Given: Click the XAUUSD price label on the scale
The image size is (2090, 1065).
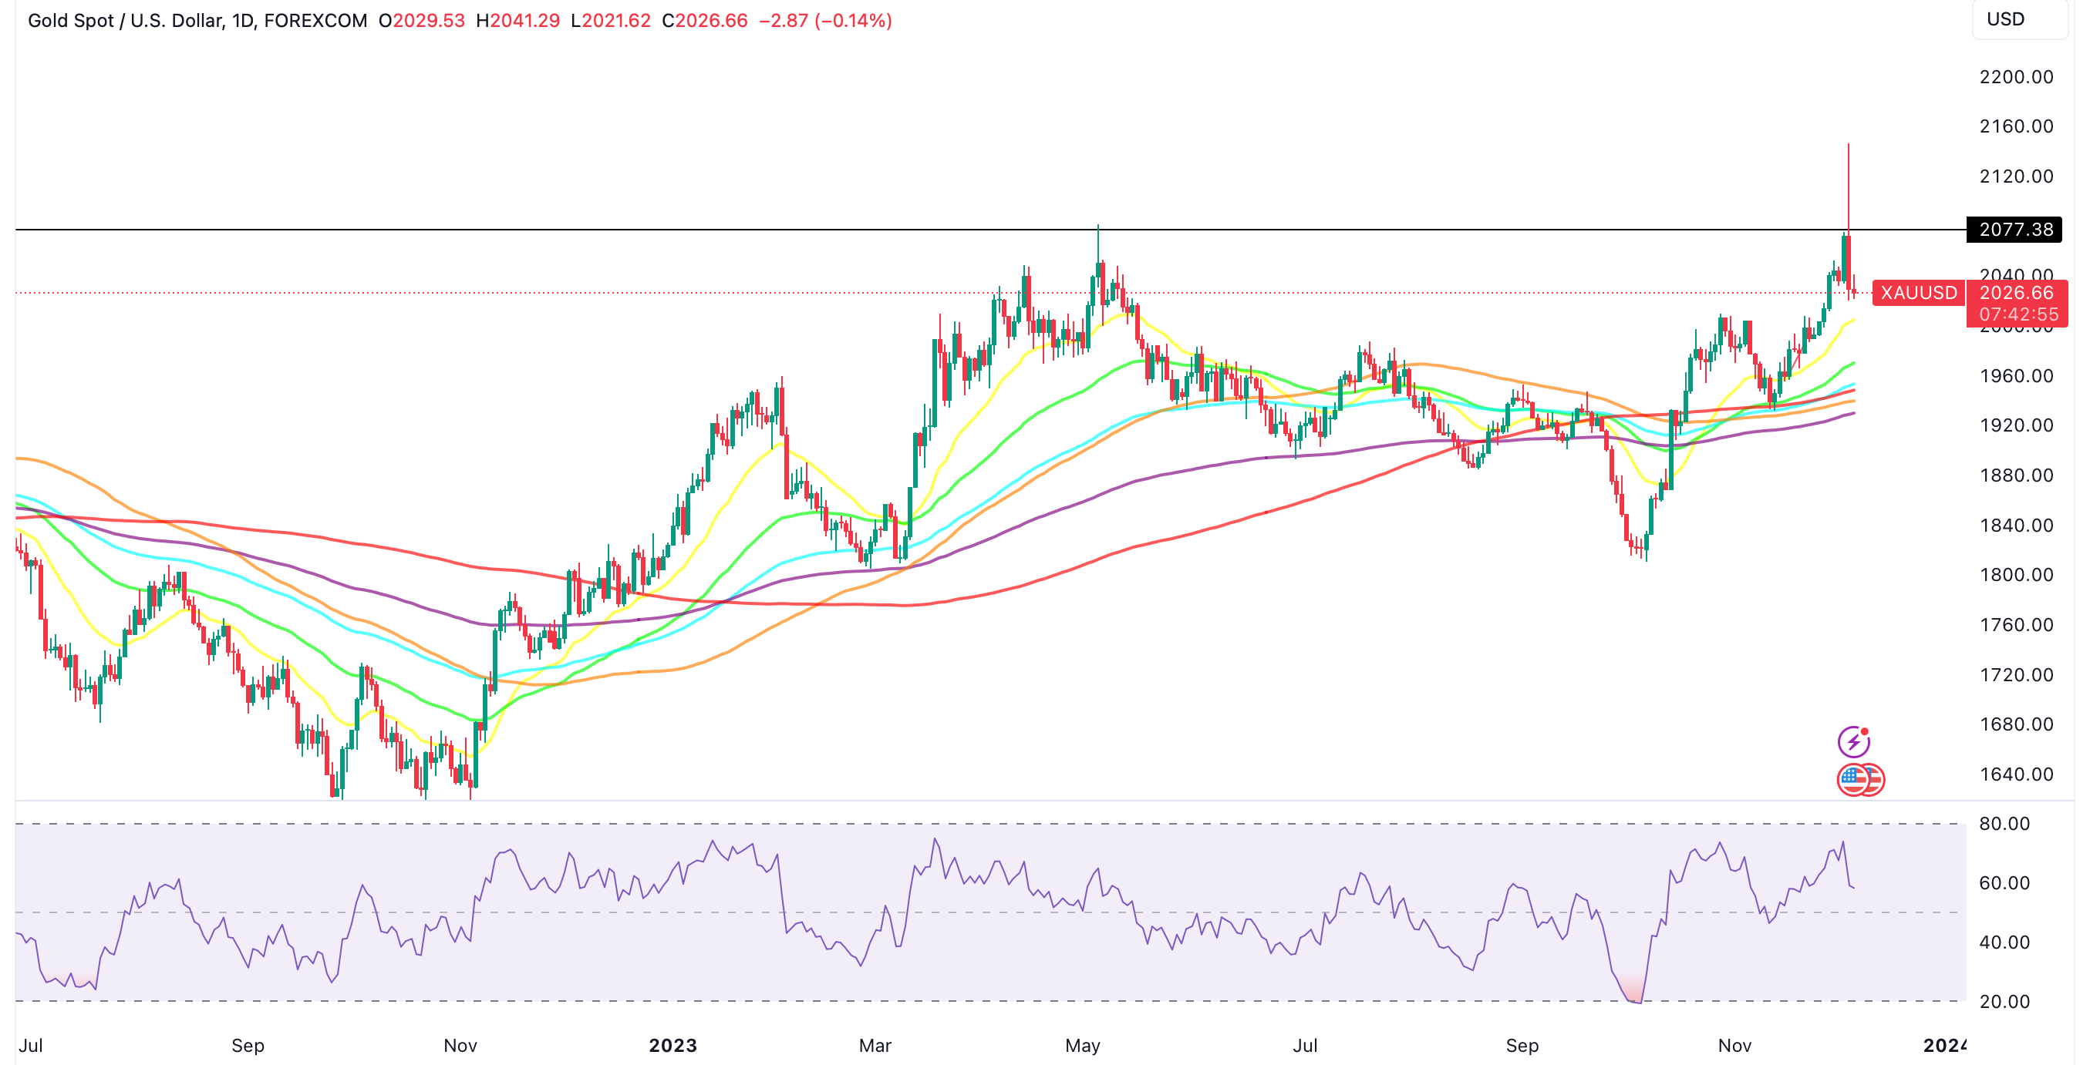Looking at the screenshot, I should (1917, 294).
